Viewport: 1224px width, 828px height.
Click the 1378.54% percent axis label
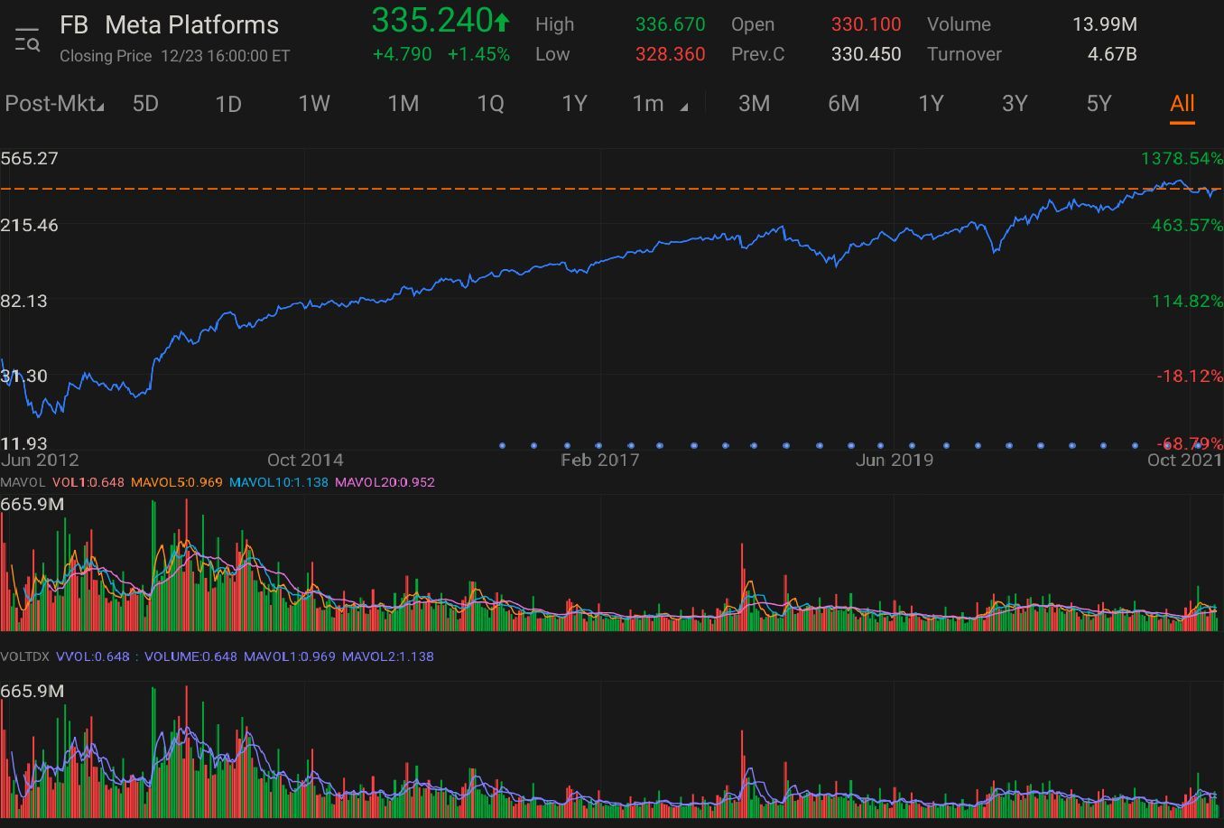[x=1182, y=159]
